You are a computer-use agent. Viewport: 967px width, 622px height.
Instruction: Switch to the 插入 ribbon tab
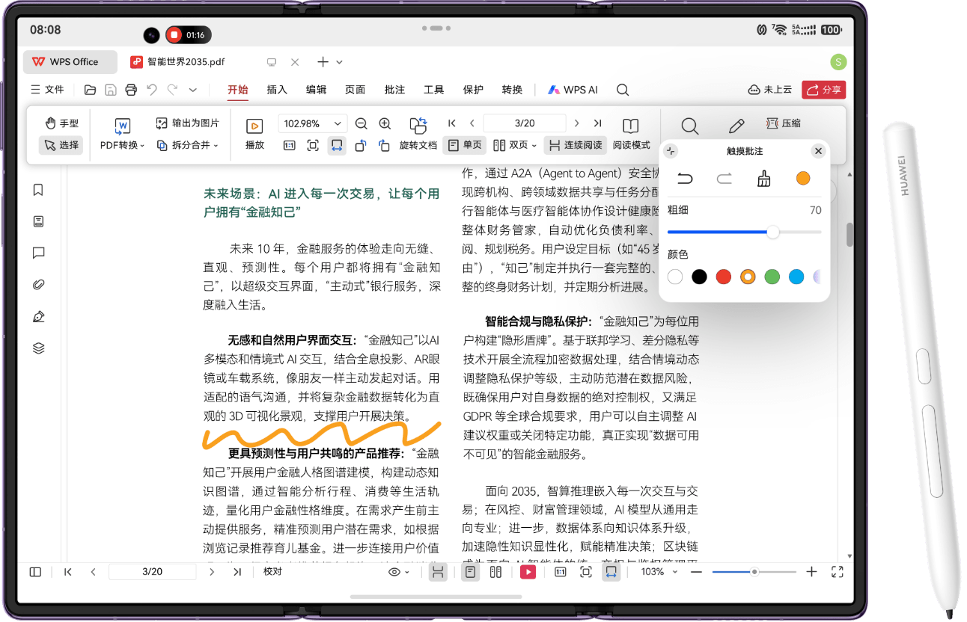[x=277, y=90]
